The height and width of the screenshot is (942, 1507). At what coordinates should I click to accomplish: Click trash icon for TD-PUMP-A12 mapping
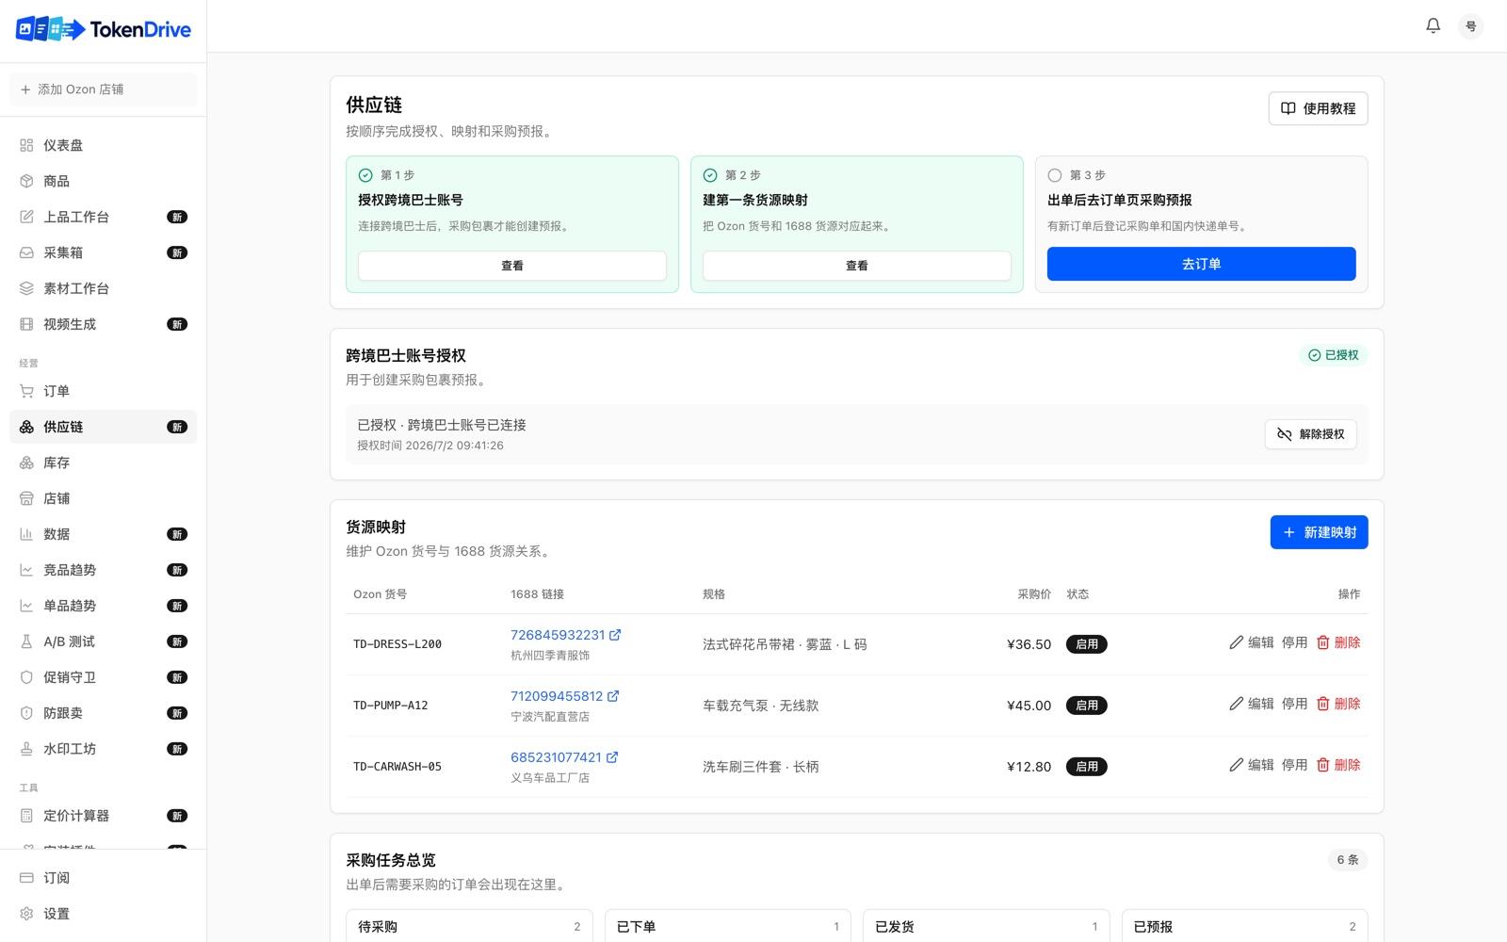[x=1322, y=704]
